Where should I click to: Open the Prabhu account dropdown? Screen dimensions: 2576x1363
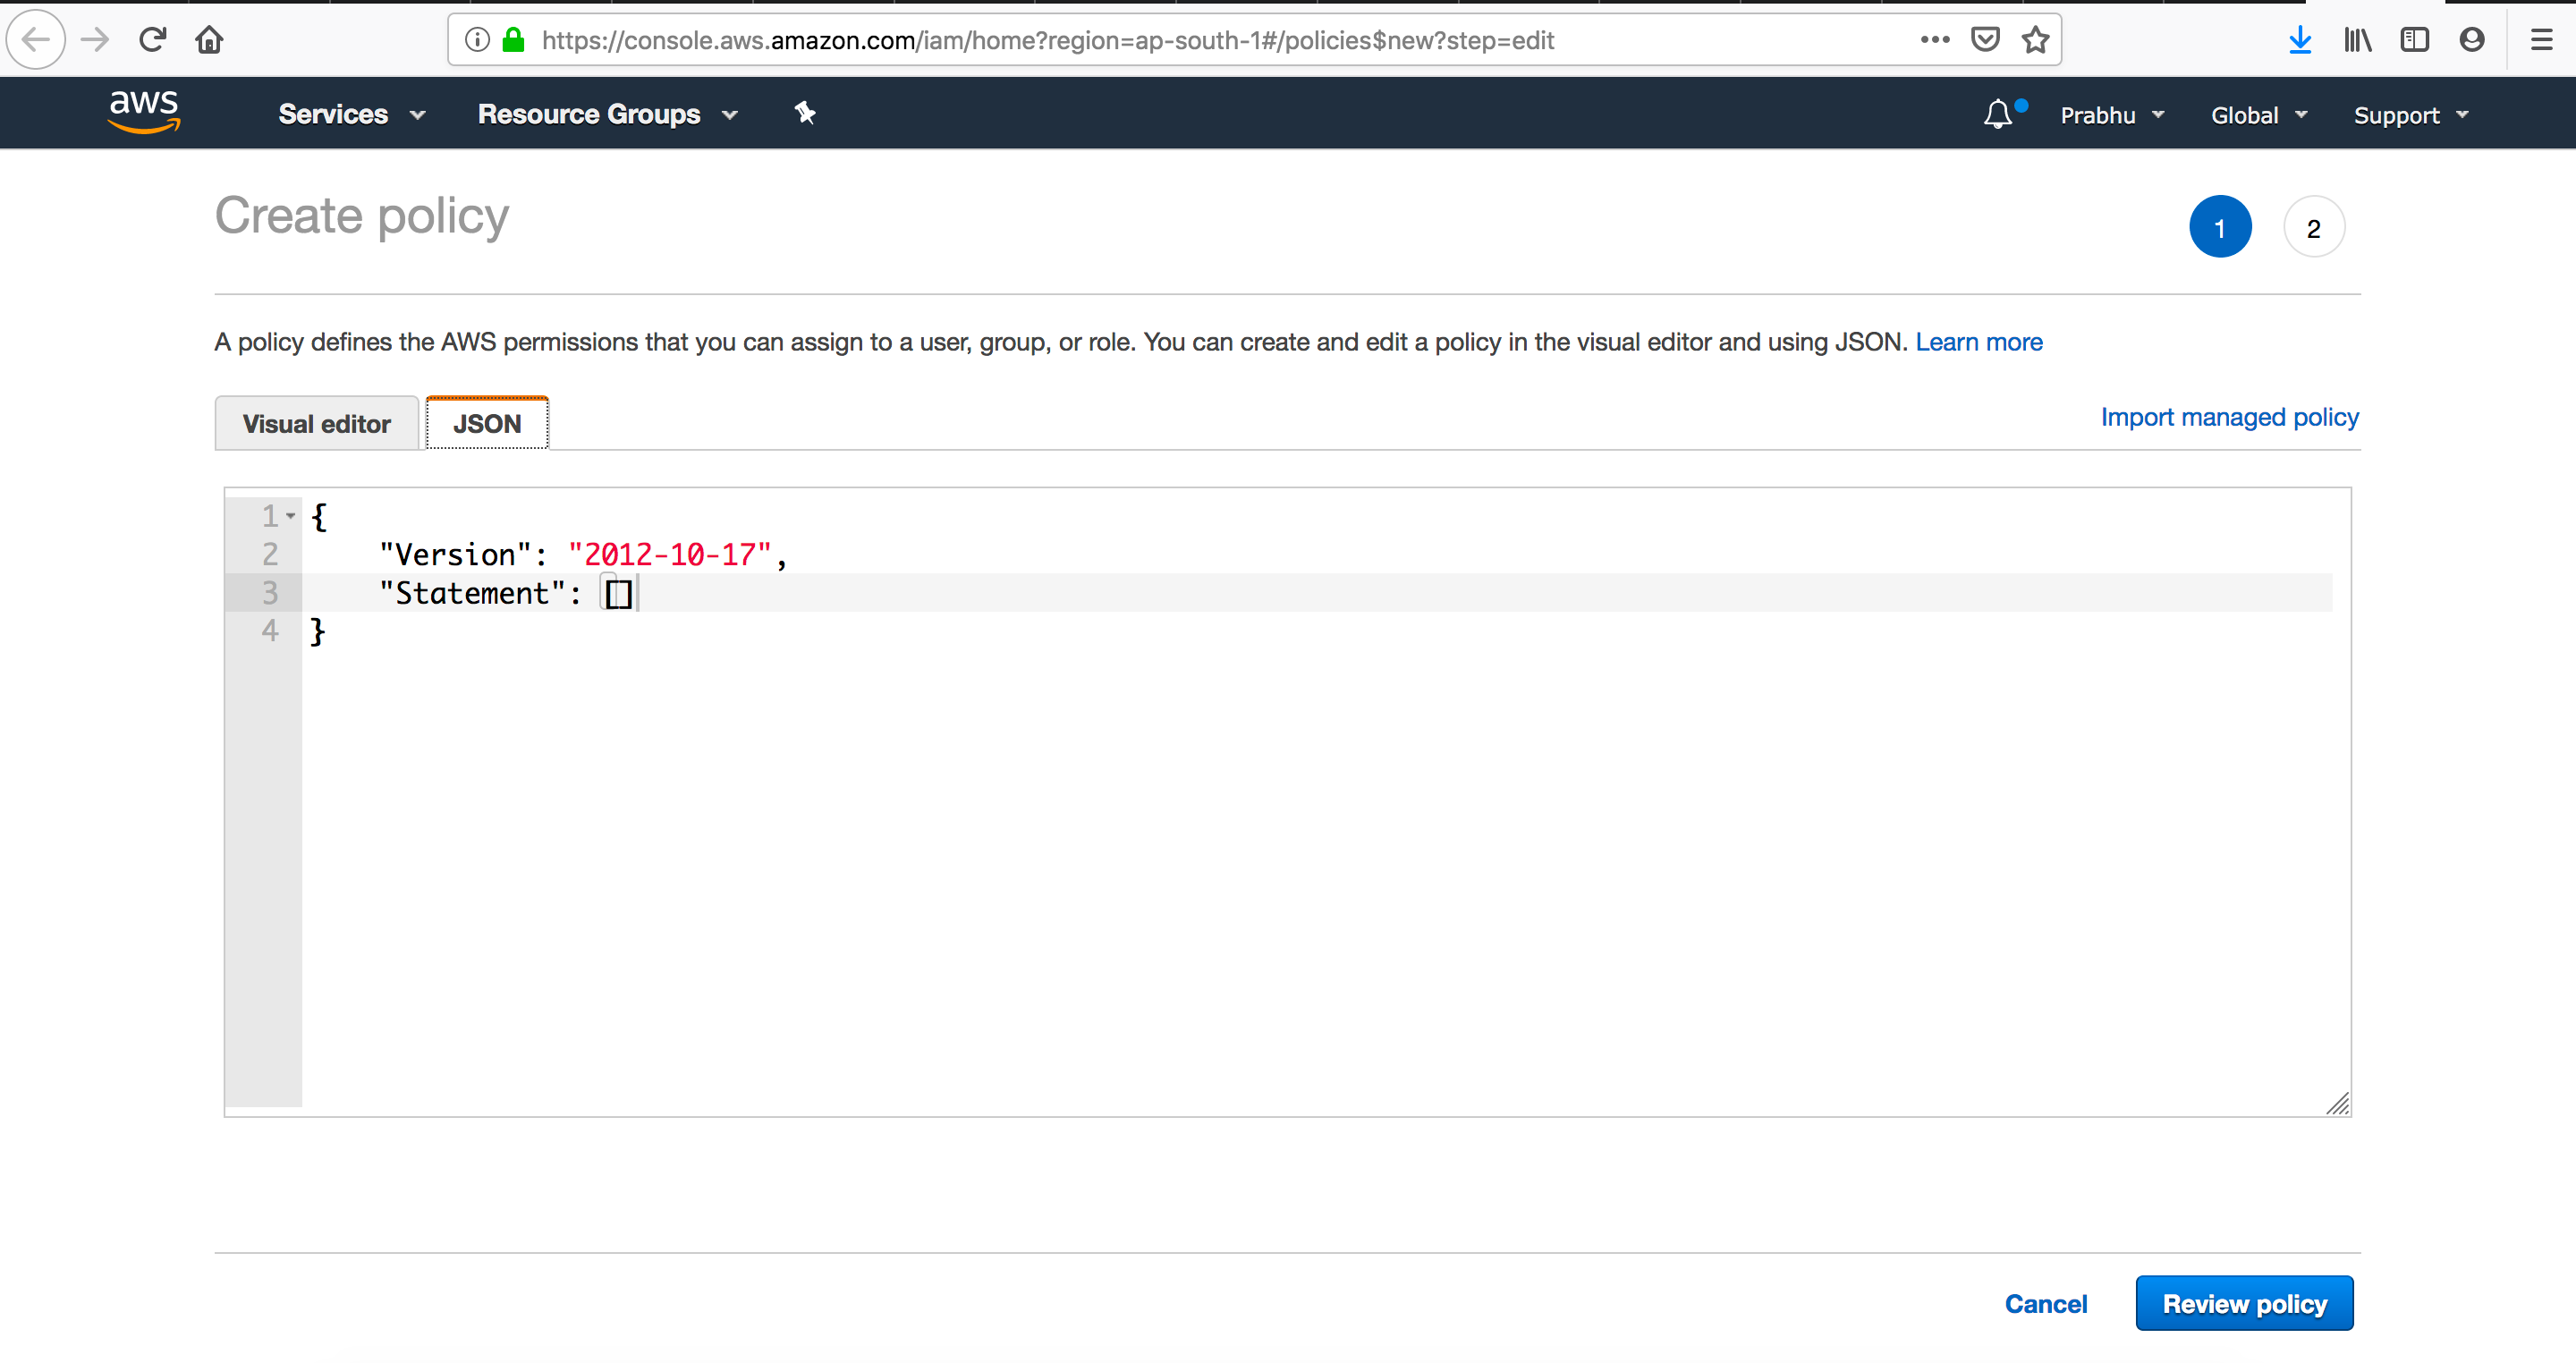pyautogui.click(x=2112, y=115)
